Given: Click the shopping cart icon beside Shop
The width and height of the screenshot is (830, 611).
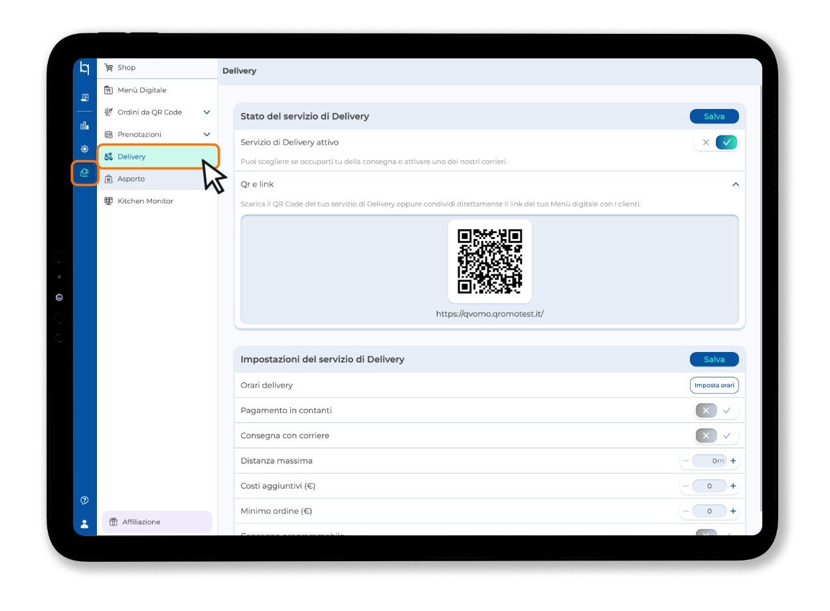Looking at the screenshot, I should [109, 68].
